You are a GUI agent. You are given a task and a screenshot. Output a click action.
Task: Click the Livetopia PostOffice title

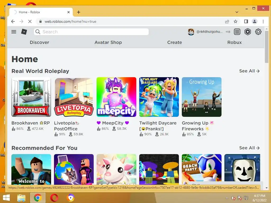point(66,126)
